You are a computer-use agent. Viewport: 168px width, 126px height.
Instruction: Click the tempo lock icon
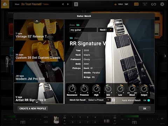[x=115, y=4]
